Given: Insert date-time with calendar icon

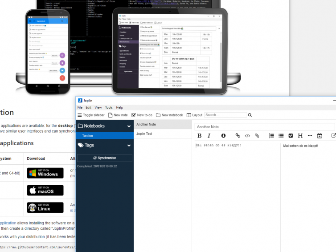Looking at the screenshot, I should [x=320, y=136].
